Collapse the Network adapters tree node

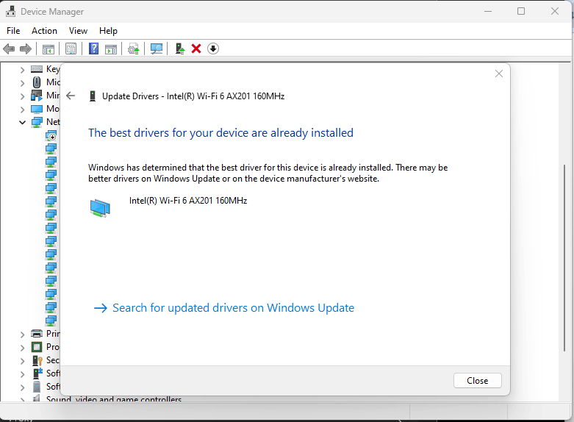[22, 122]
